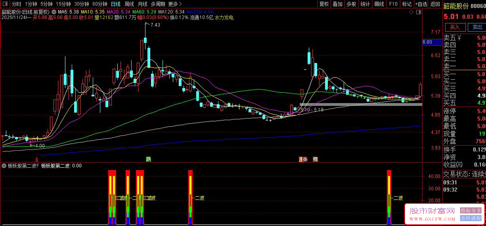Click the 09:31 trade tick row
Screen dimensions: 486x226
point(465,183)
